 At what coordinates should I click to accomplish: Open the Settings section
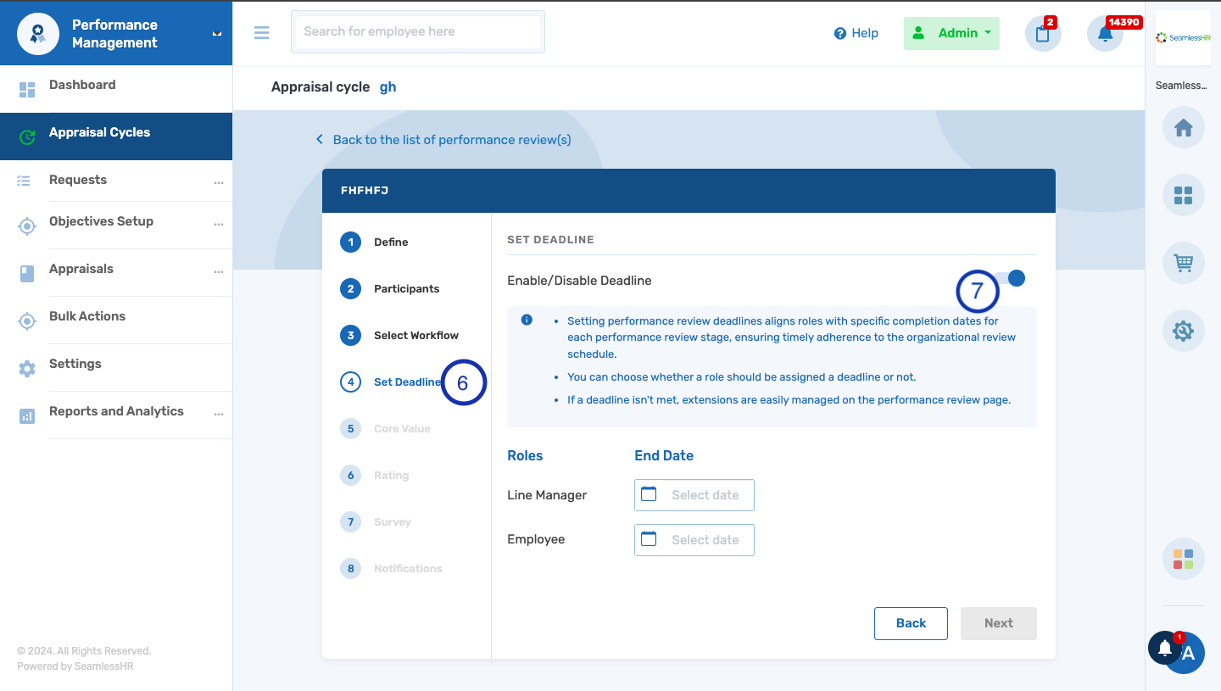(x=75, y=363)
